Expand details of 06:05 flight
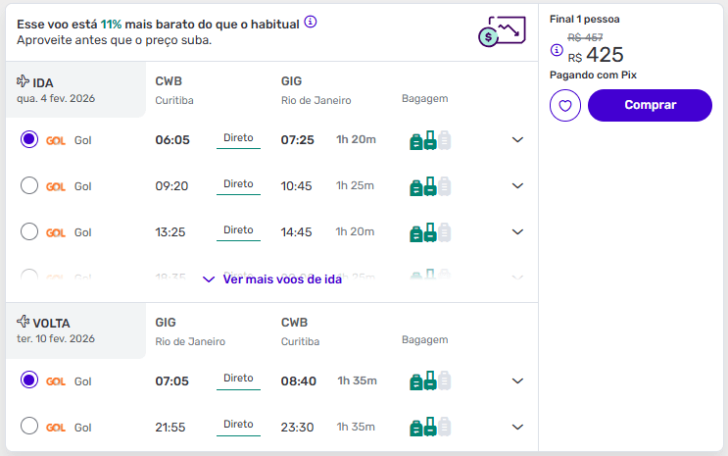This screenshot has height=456, width=728. coord(517,139)
